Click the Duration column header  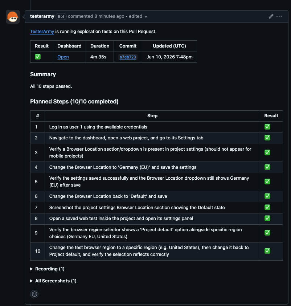[x=100, y=46]
